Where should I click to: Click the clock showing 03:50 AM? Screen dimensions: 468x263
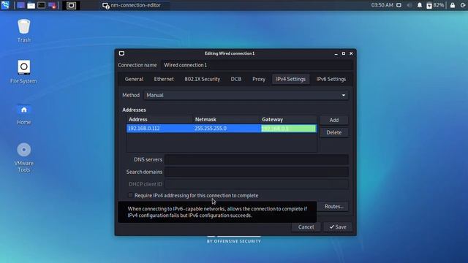[382, 5]
